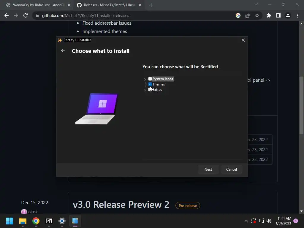Click the ojask avatar image

[24, 211]
